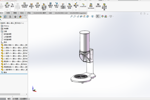Click View Orientation cube icon
Viewport: 150px width, 100px height.
click(87, 16)
